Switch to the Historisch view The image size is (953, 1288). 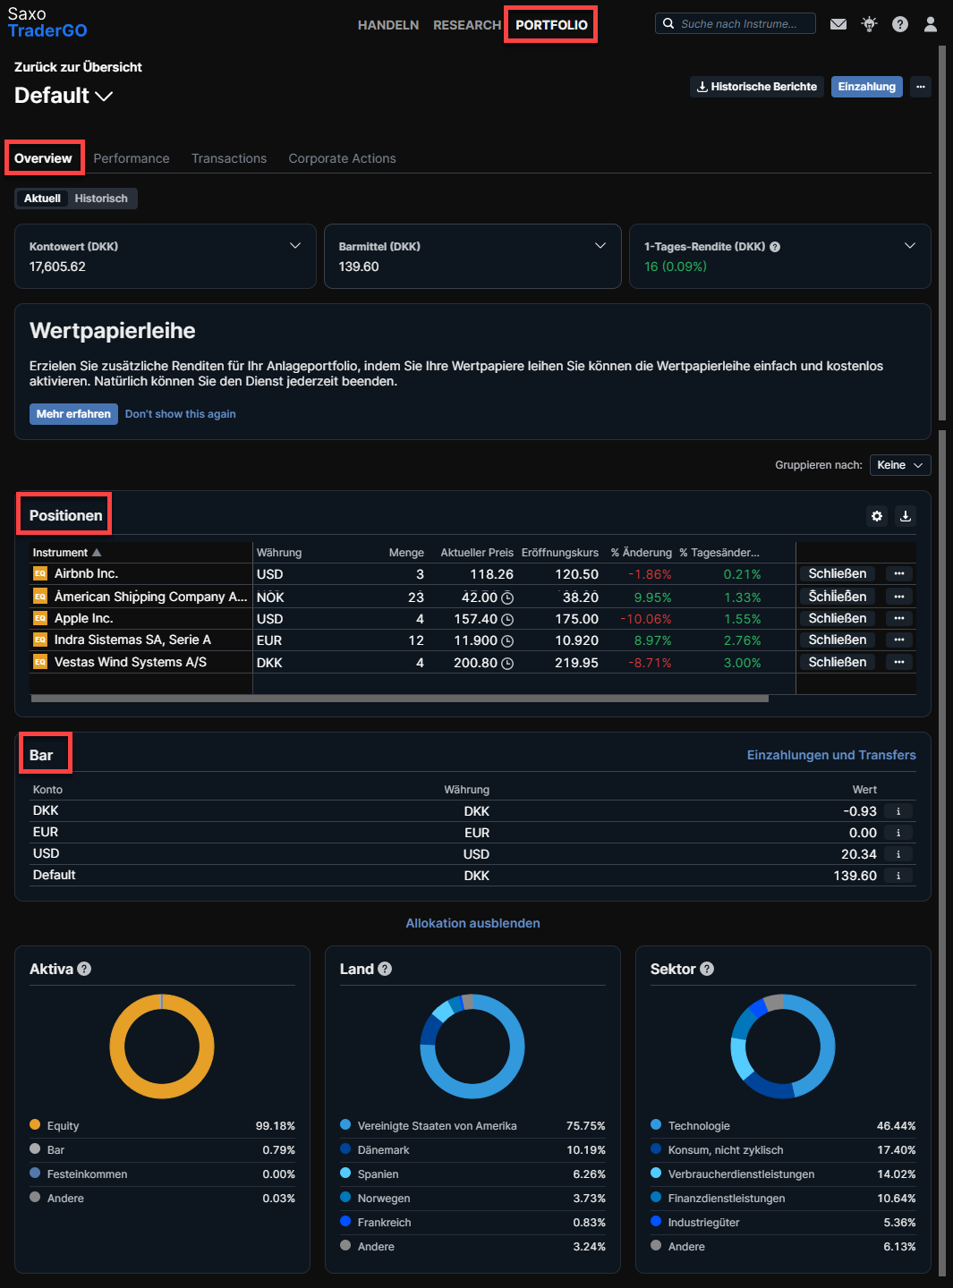[101, 199]
